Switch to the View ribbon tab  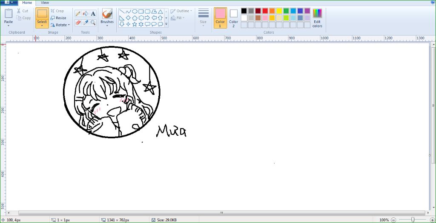click(x=45, y=3)
